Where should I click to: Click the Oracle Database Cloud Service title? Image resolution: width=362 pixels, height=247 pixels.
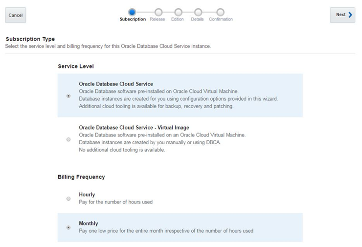[116, 84]
